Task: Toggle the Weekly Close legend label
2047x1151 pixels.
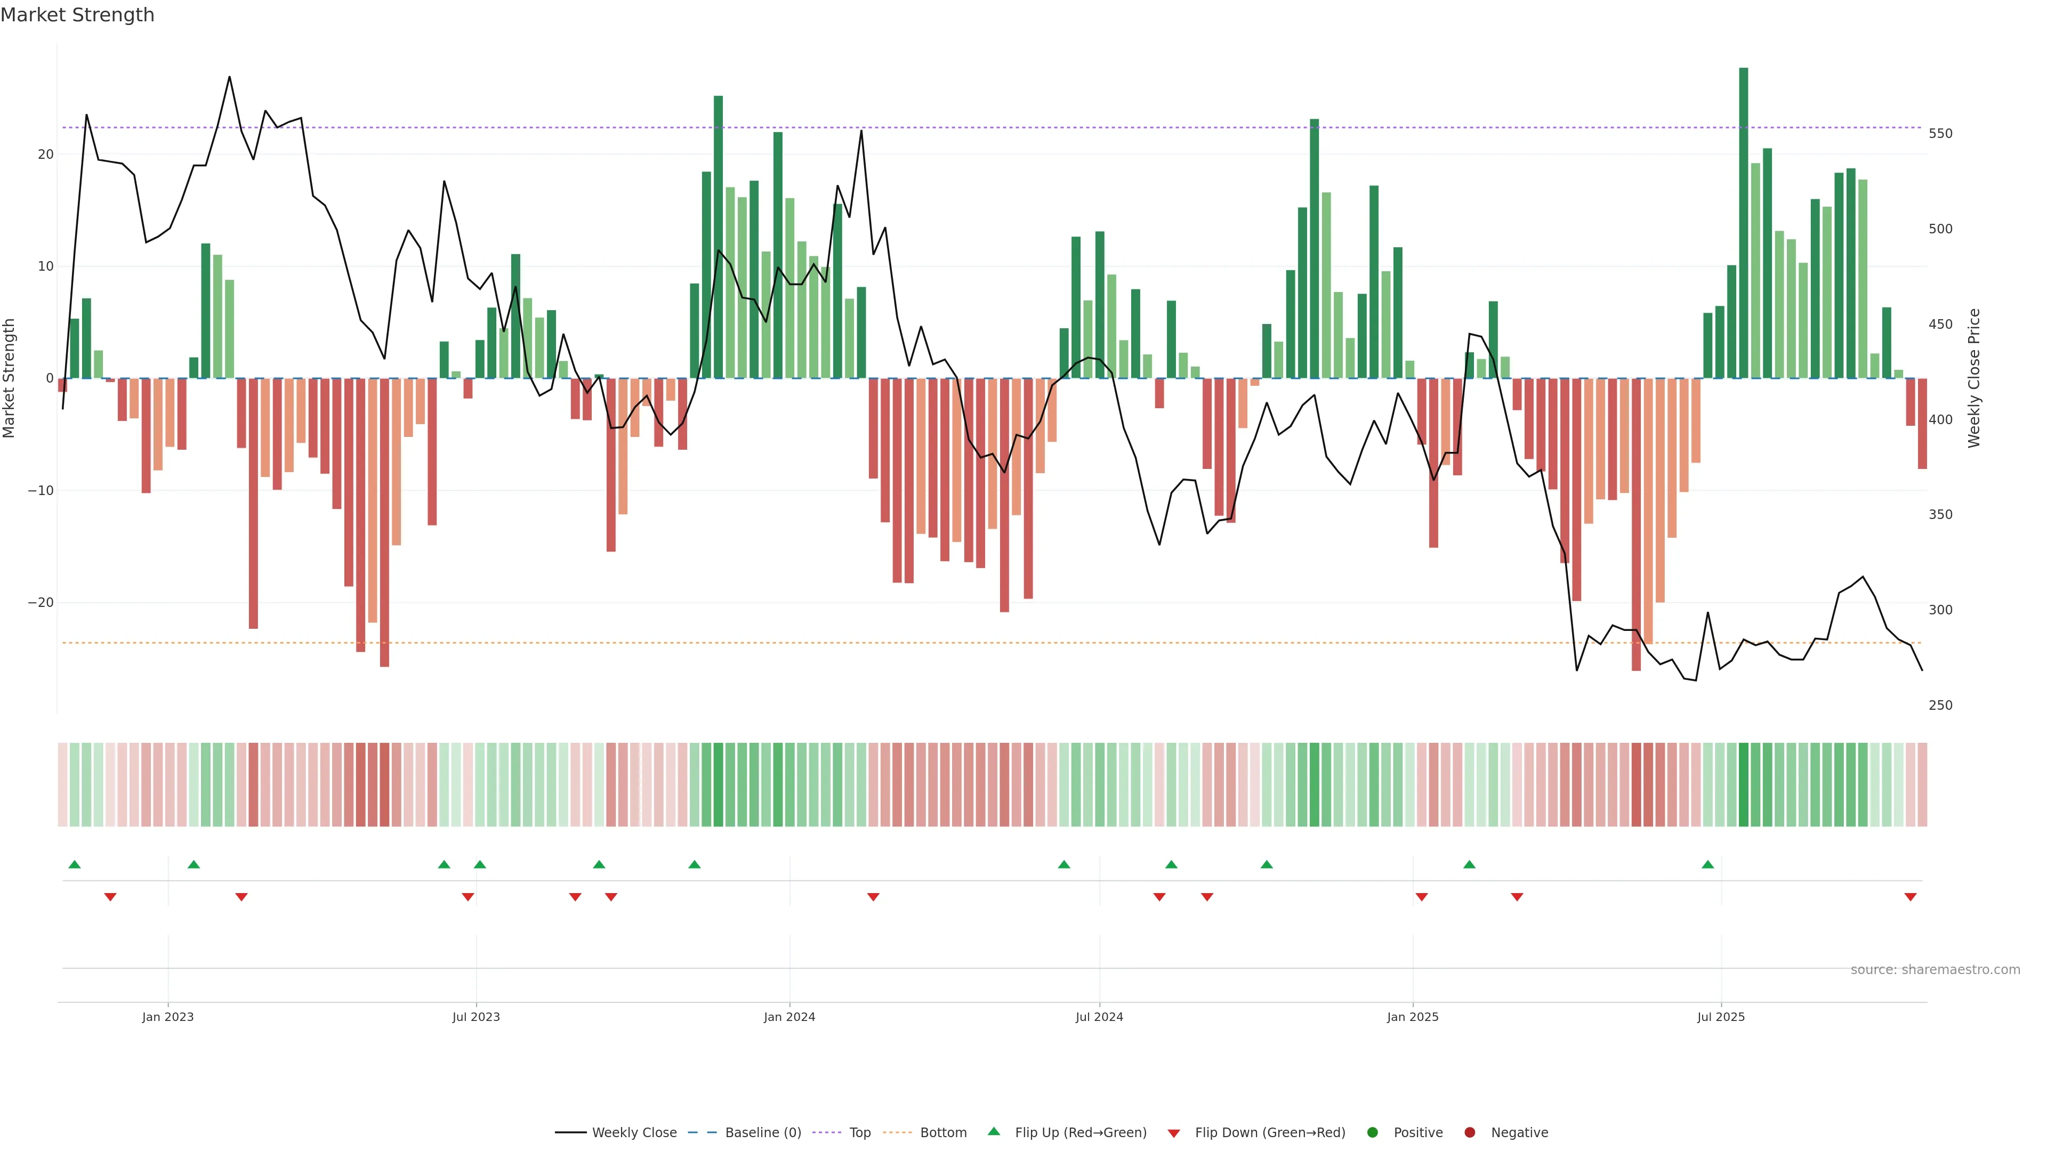Action: [634, 1133]
